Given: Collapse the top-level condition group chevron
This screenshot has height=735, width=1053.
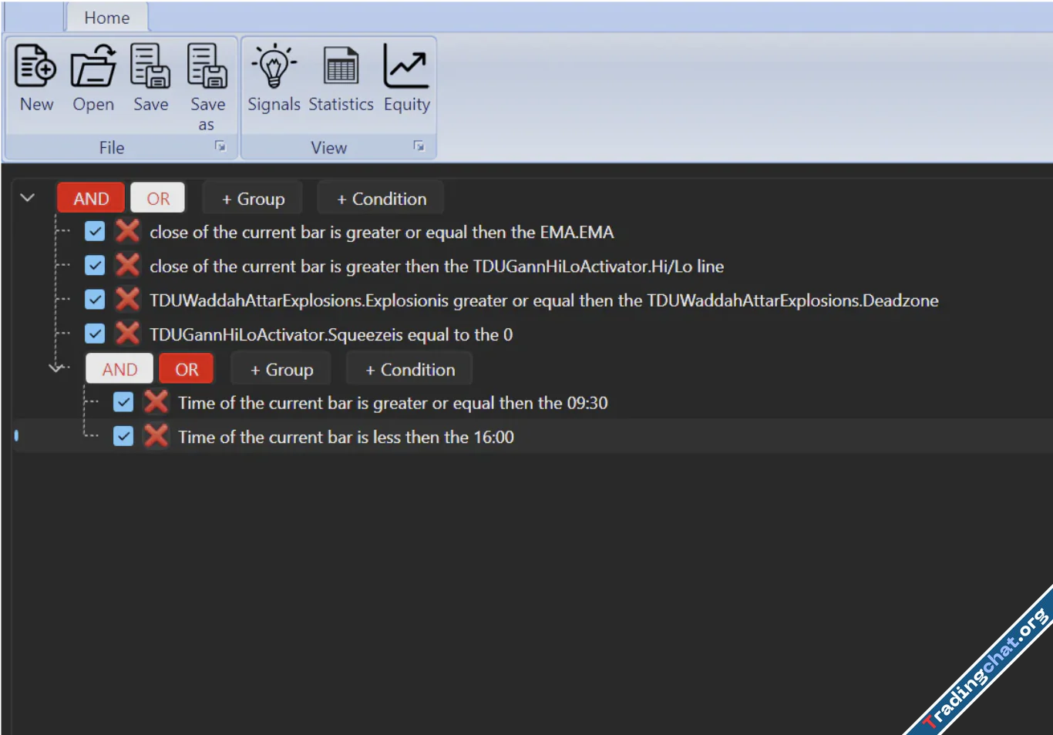Looking at the screenshot, I should click(x=28, y=198).
